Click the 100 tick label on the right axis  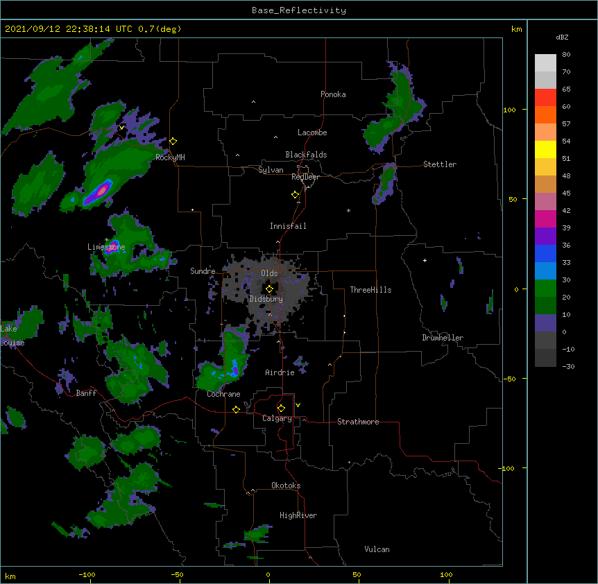coord(509,110)
